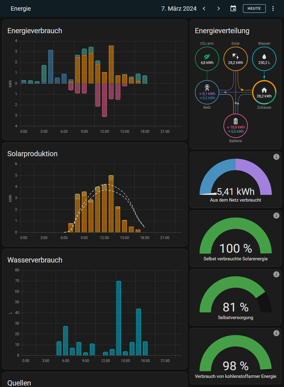This screenshot has height=387, width=284.
Task: Open the three-dot overflow menu
Action: point(273,9)
